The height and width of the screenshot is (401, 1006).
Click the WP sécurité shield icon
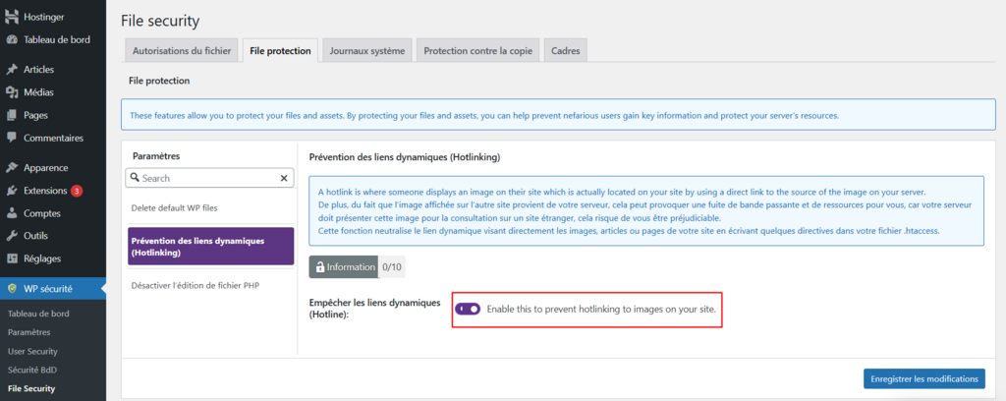[x=12, y=289]
